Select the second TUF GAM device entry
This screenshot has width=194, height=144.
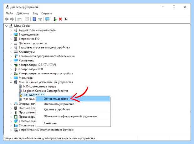(x=29, y=99)
